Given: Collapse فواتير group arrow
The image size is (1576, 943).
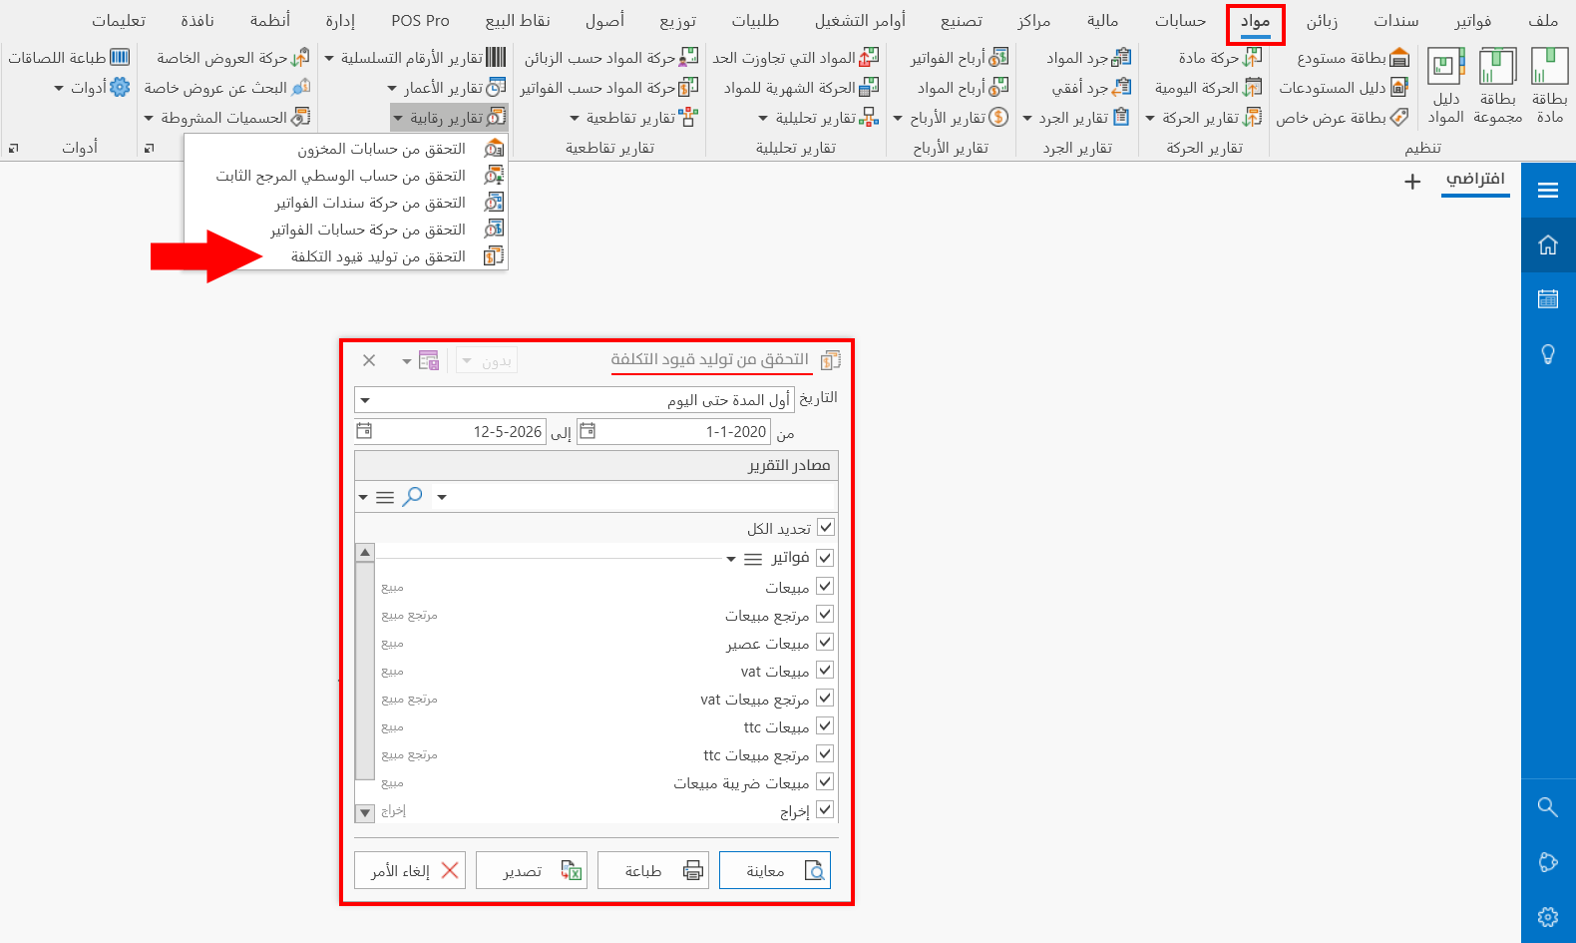Looking at the screenshot, I should 731,559.
